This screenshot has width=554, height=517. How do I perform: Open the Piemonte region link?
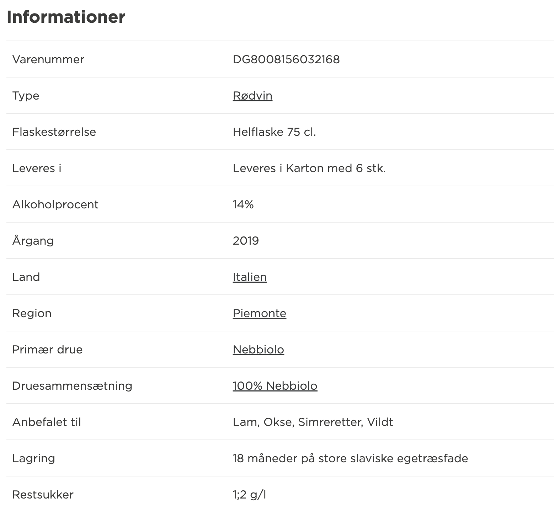tap(260, 313)
